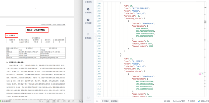Open Cookie 管理
209x103 pixels.
(179, 101)
